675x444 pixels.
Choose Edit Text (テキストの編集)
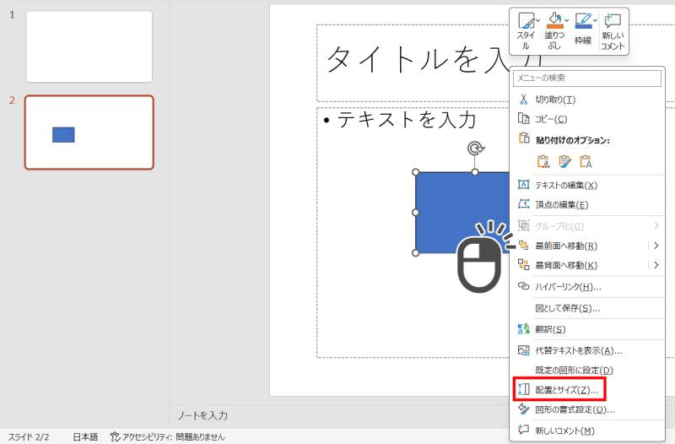coord(587,185)
